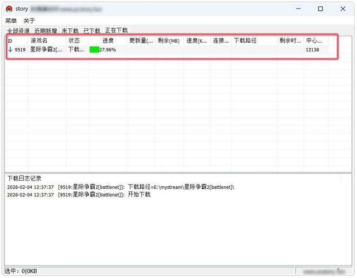Switch to the 全部资源 tab
Image resolution: width=357 pixels, height=278 pixels.
[x=18, y=31]
